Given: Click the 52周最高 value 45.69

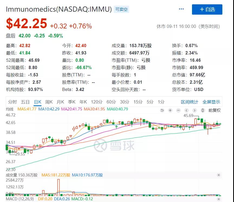Looking at the screenshot, I should [x=34, y=60].
